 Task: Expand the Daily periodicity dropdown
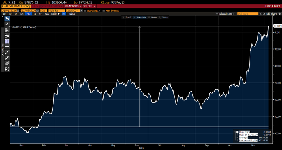[56, 14]
